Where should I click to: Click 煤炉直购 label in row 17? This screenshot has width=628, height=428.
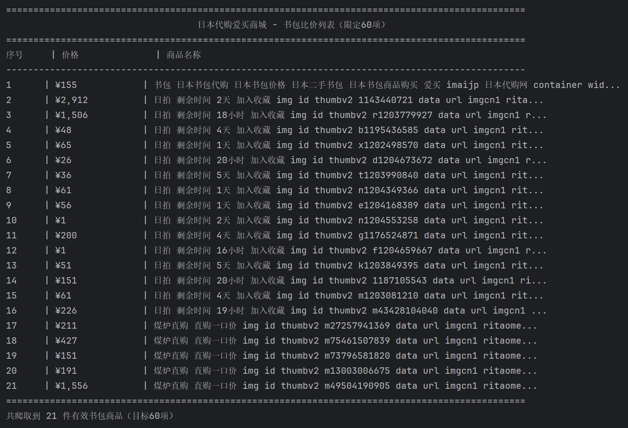pyautogui.click(x=171, y=325)
